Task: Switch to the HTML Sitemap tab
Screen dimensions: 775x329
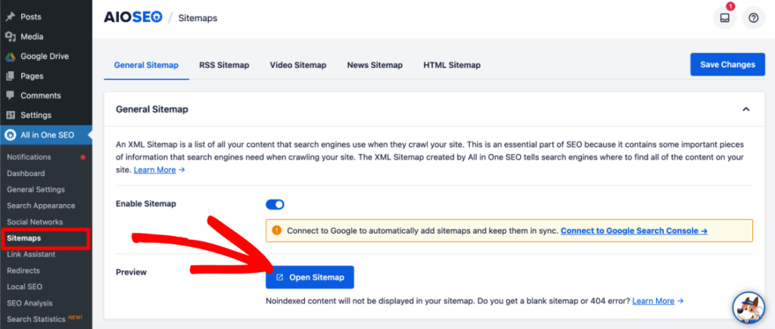Action: point(452,65)
